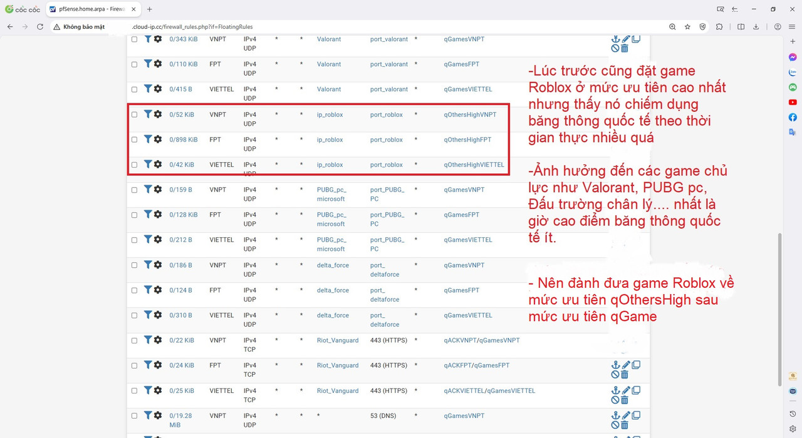Viewport: 802px width, 438px height.
Task: Open Messenger from browser sidebar
Action: (793, 57)
